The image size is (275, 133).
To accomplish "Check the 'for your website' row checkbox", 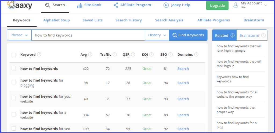I will [14, 98].
